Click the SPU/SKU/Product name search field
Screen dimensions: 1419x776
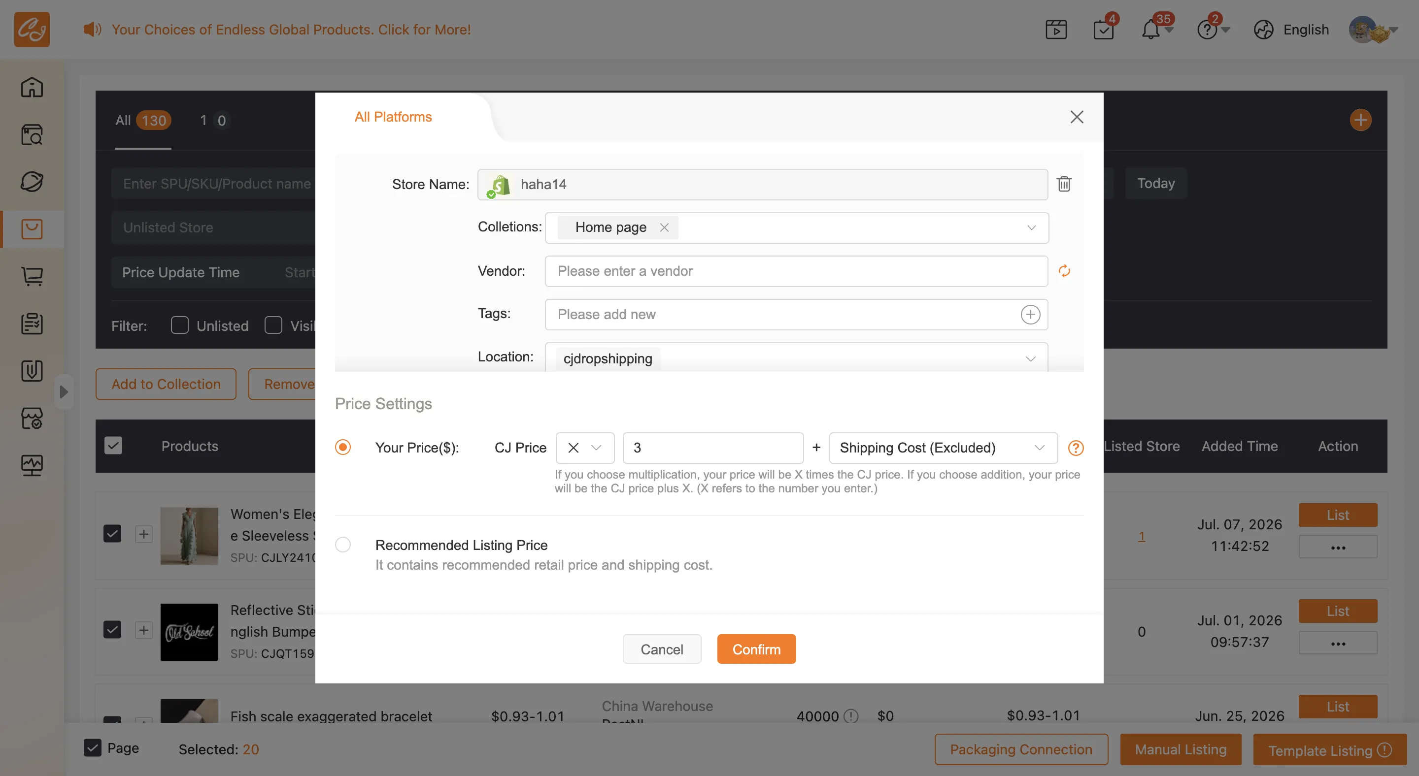click(214, 183)
